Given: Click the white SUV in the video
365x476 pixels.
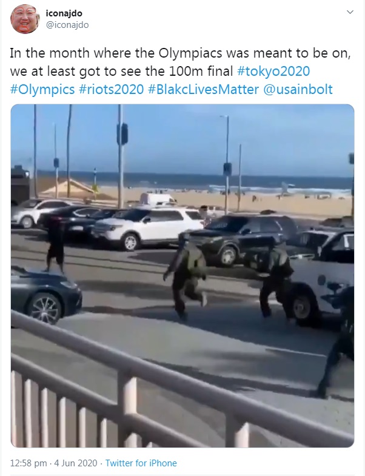Looking at the screenshot, I should pos(148,228).
